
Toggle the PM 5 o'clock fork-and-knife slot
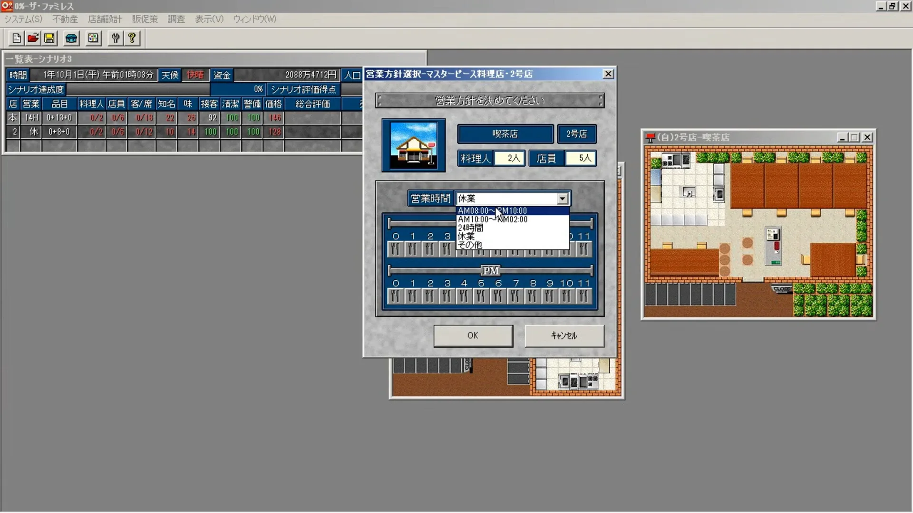[x=481, y=295]
